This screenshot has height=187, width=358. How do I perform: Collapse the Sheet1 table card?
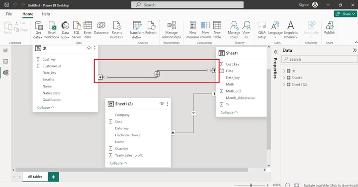point(229,112)
